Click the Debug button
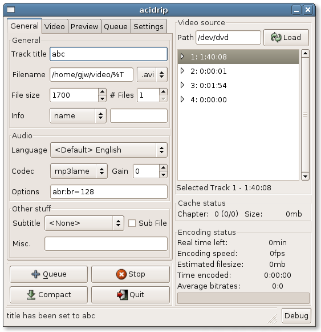This screenshot has height=332, width=321. (x=296, y=315)
